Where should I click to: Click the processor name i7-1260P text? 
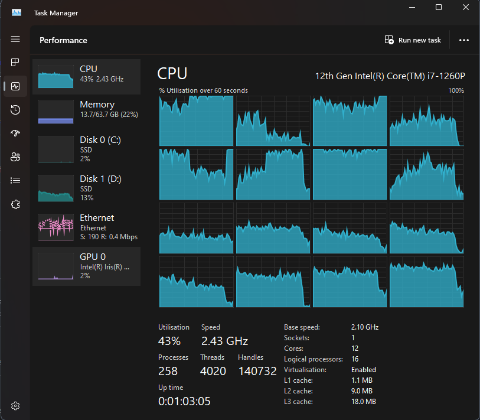tap(390, 76)
